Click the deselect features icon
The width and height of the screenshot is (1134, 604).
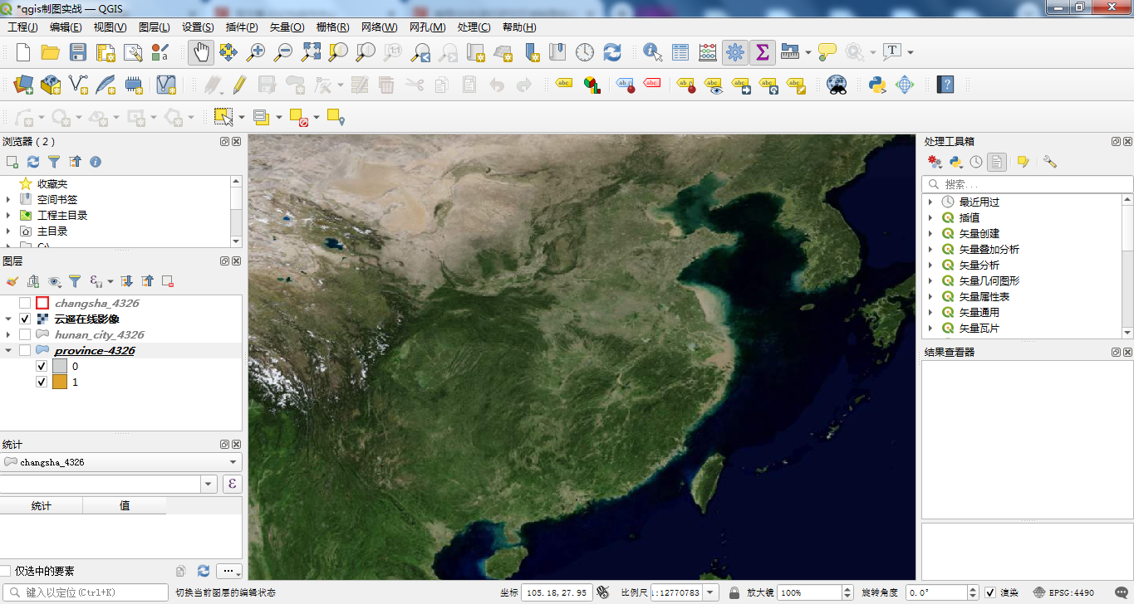click(298, 117)
